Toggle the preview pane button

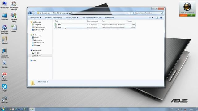tap(157, 18)
